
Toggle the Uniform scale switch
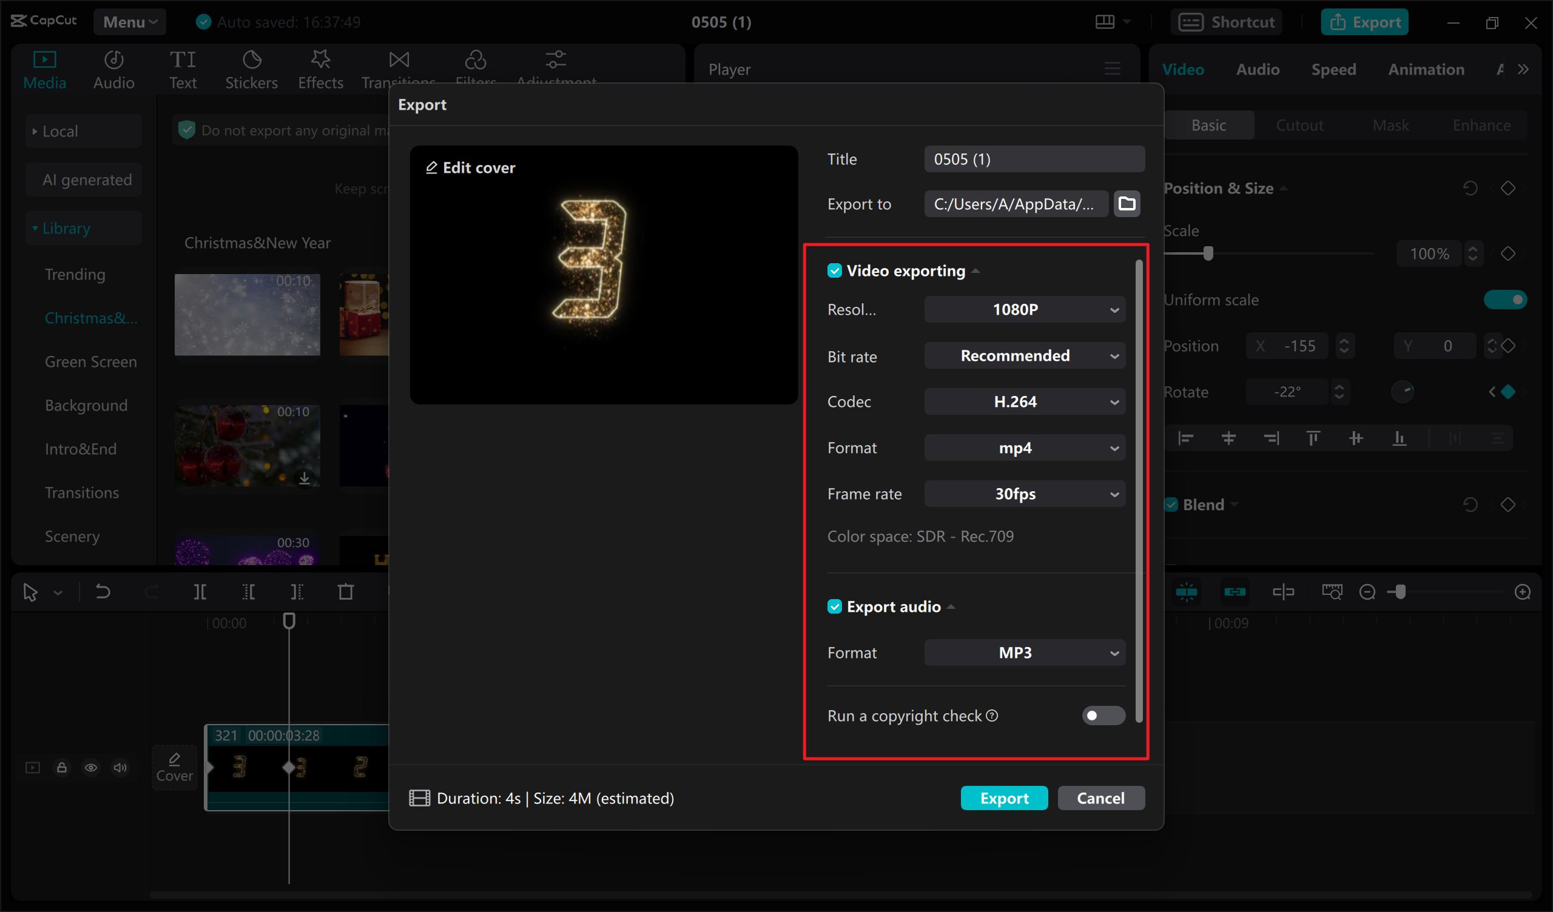(1506, 299)
